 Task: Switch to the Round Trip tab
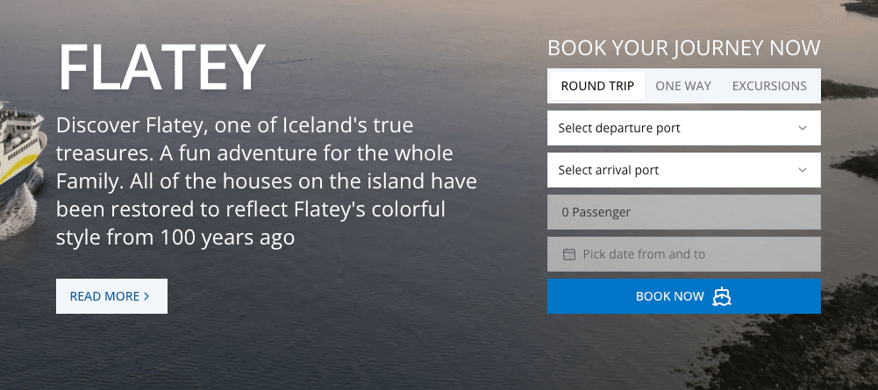(597, 86)
